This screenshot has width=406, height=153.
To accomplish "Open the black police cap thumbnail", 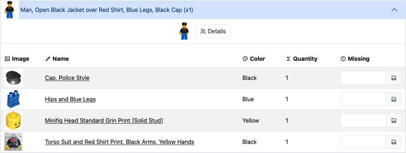I will (x=13, y=78).
